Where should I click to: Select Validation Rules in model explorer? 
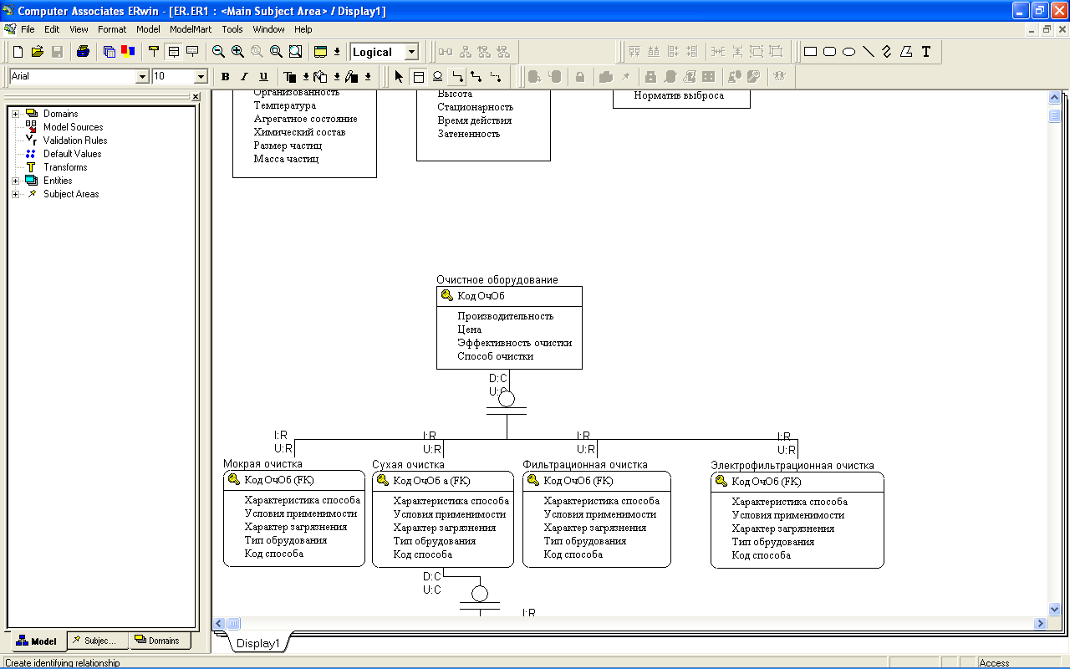coord(75,140)
